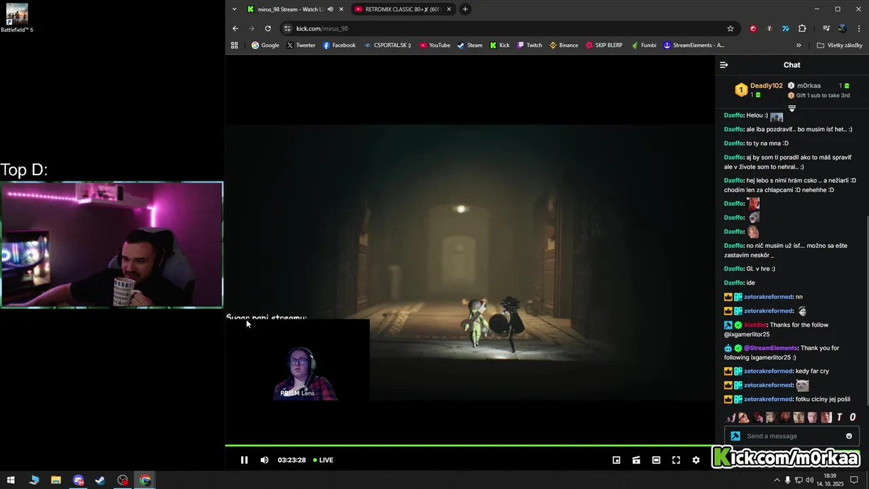This screenshot has height=489, width=869.
Task: Open mini player mode icon
Action: click(616, 460)
